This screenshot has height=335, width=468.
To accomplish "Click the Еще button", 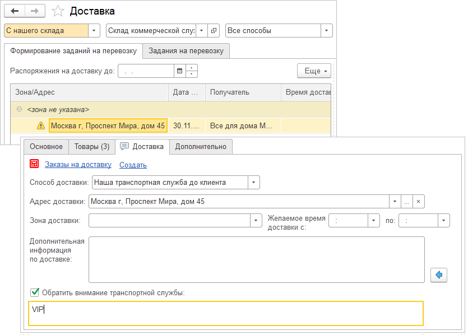I will click(314, 71).
